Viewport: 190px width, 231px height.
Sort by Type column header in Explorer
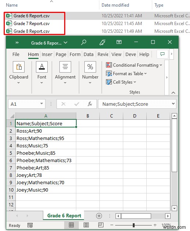tap(159, 5)
